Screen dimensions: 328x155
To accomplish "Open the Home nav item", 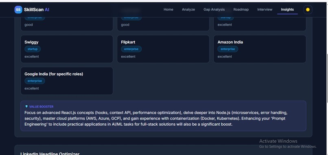I will [168, 10].
